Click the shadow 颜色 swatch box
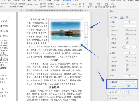This screenshot has width=139, height=101. (130, 26)
